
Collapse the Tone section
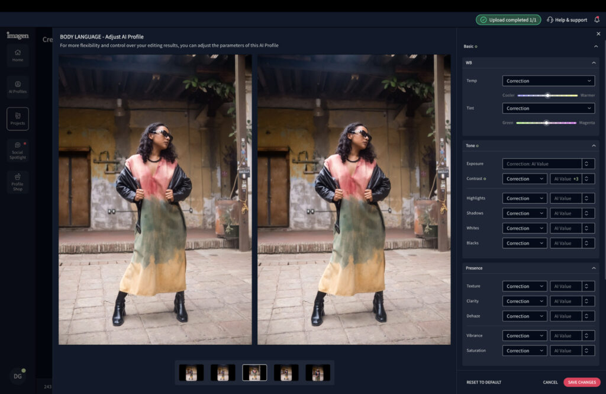(594, 146)
